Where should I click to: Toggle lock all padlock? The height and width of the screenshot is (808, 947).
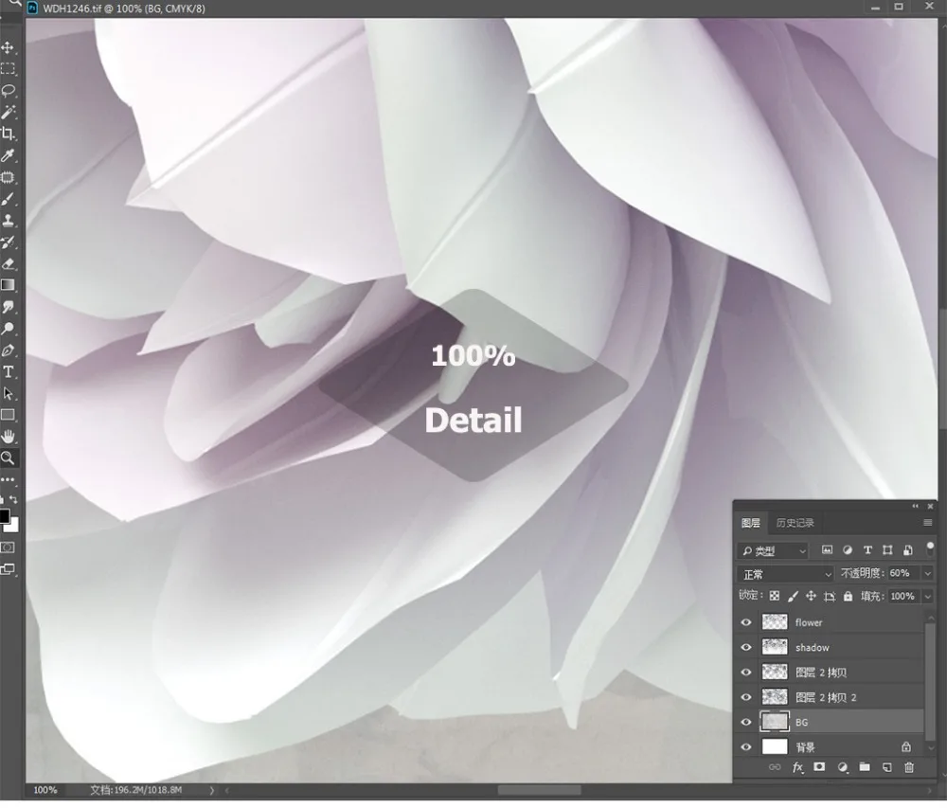(x=848, y=597)
